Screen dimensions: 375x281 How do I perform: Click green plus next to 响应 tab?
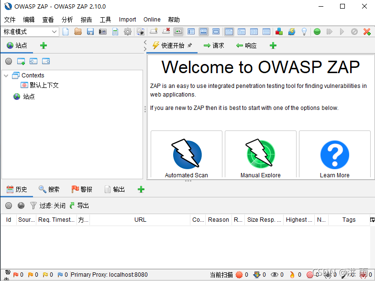coord(273,45)
